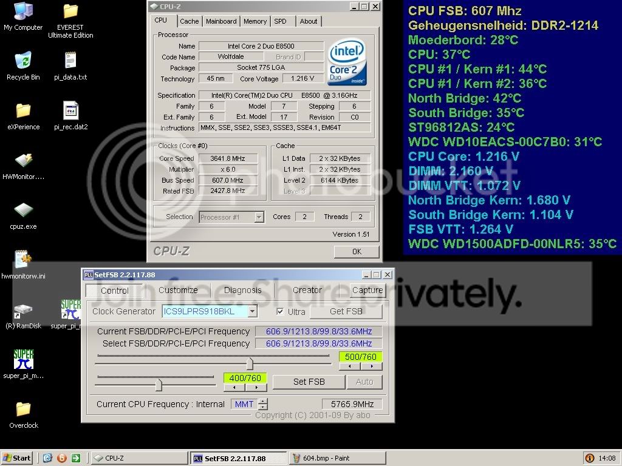Open the SetFSB Diagnosis tab
Viewport: 622px width, 466px height.
pos(243,290)
